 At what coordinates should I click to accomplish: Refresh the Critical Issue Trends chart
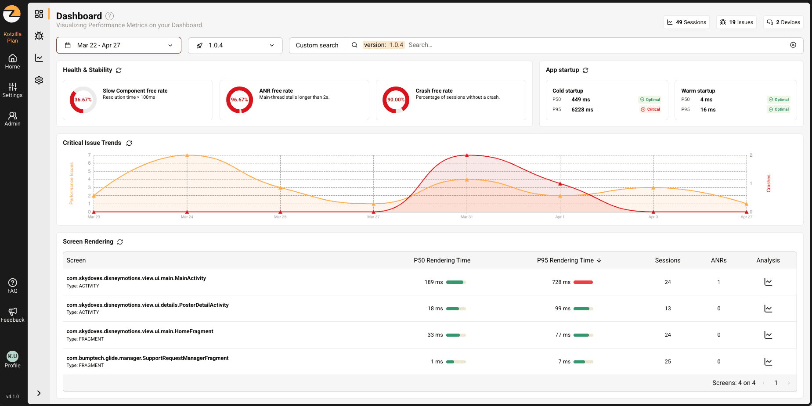coord(129,143)
